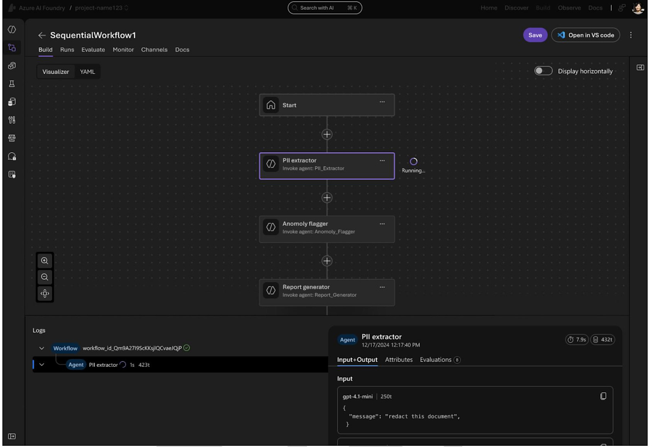
Task: Click the Save button
Action: tap(535, 35)
